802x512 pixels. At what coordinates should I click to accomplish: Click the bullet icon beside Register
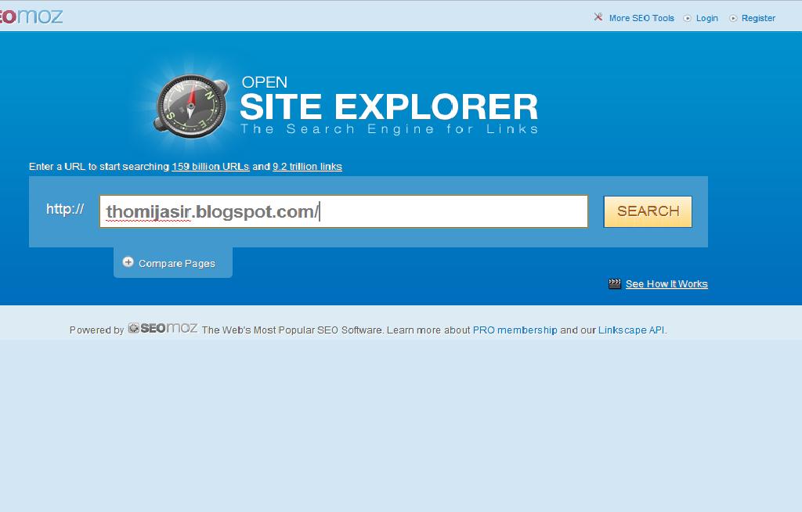point(733,19)
